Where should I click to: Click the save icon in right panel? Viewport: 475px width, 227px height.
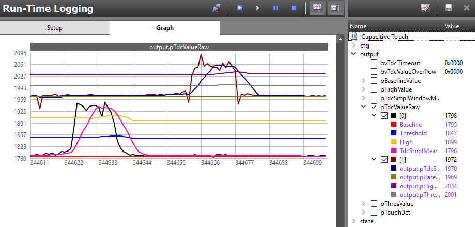point(449,8)
